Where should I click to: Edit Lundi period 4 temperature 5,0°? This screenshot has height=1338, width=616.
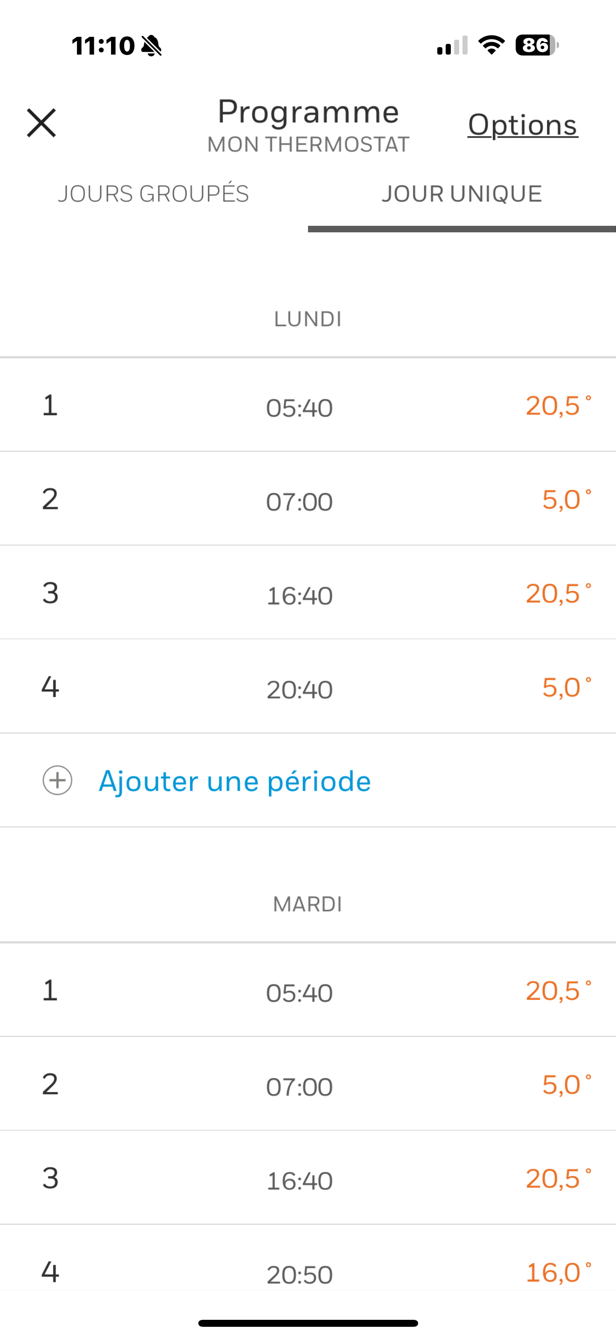(566, 688)
